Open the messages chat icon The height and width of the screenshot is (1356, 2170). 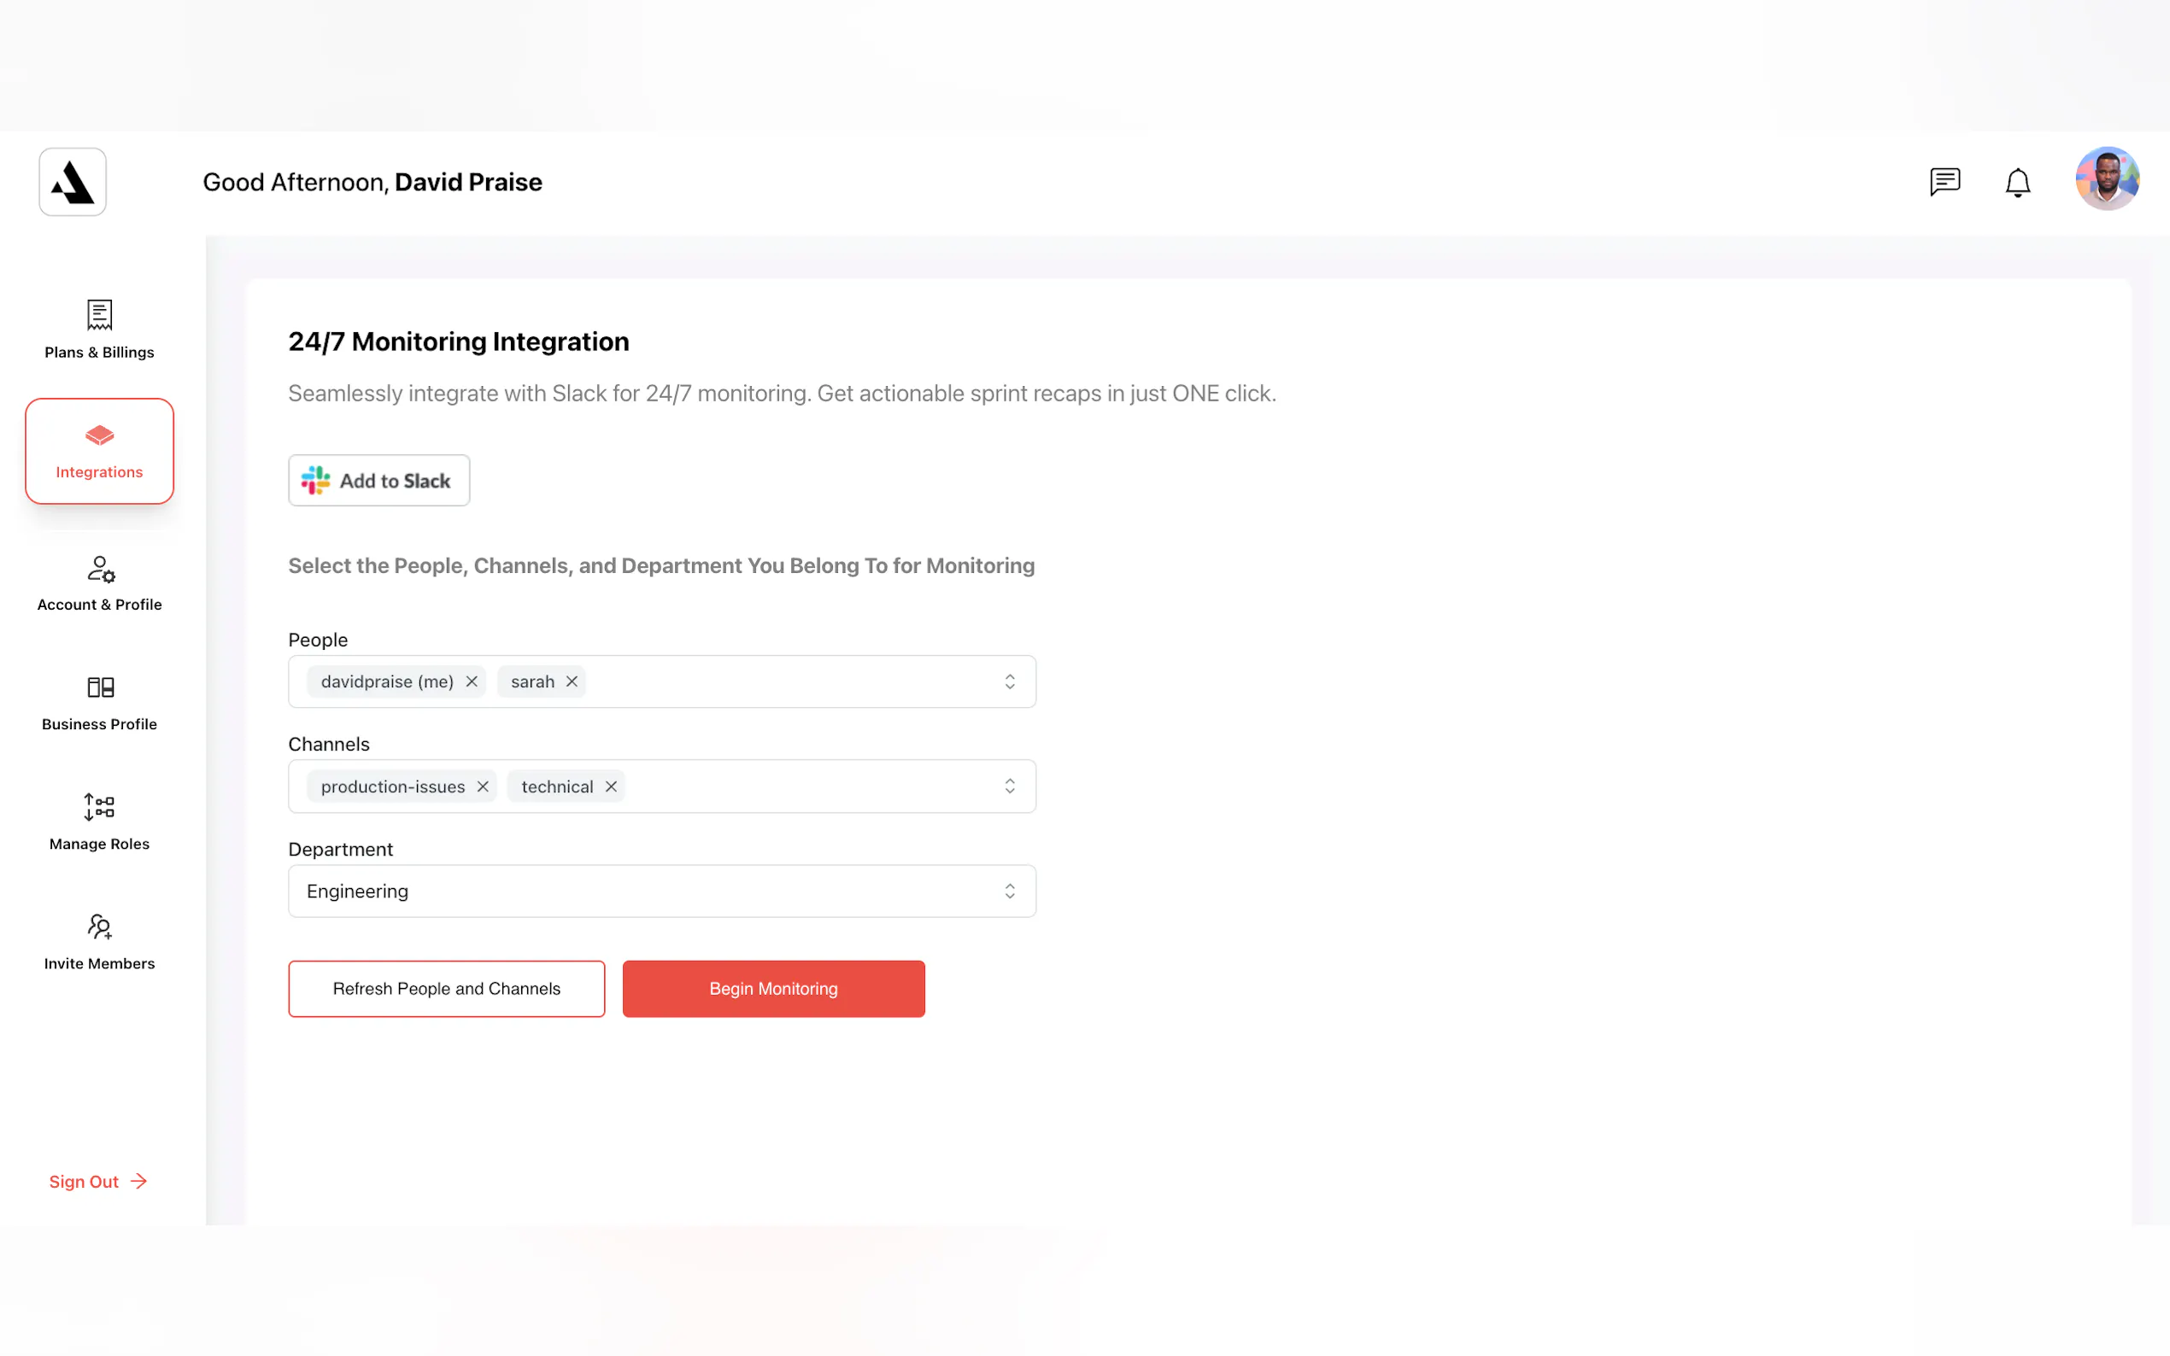point(1944,182)
